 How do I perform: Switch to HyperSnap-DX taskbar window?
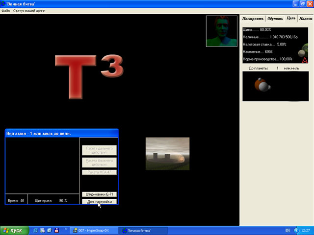pyautogui.click(x=94, y=230)
